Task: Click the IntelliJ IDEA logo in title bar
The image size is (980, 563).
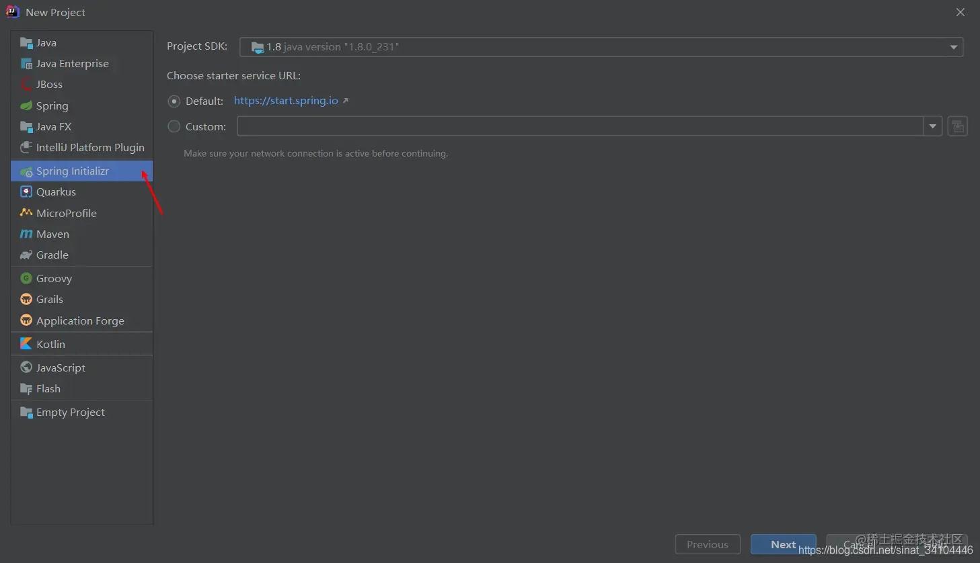Action: (12, 12)
